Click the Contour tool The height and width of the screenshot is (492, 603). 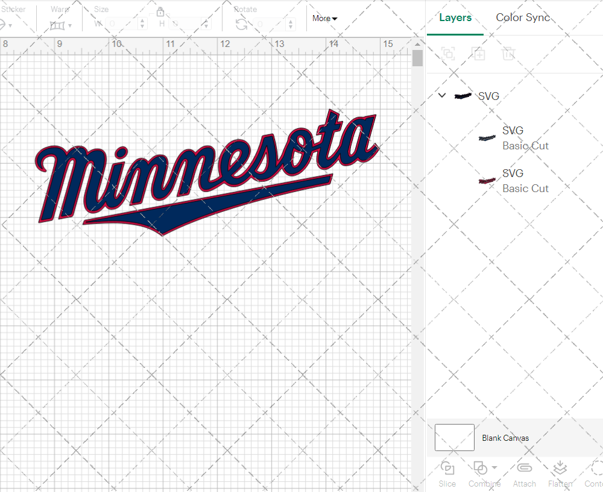[x=594, y=475]
